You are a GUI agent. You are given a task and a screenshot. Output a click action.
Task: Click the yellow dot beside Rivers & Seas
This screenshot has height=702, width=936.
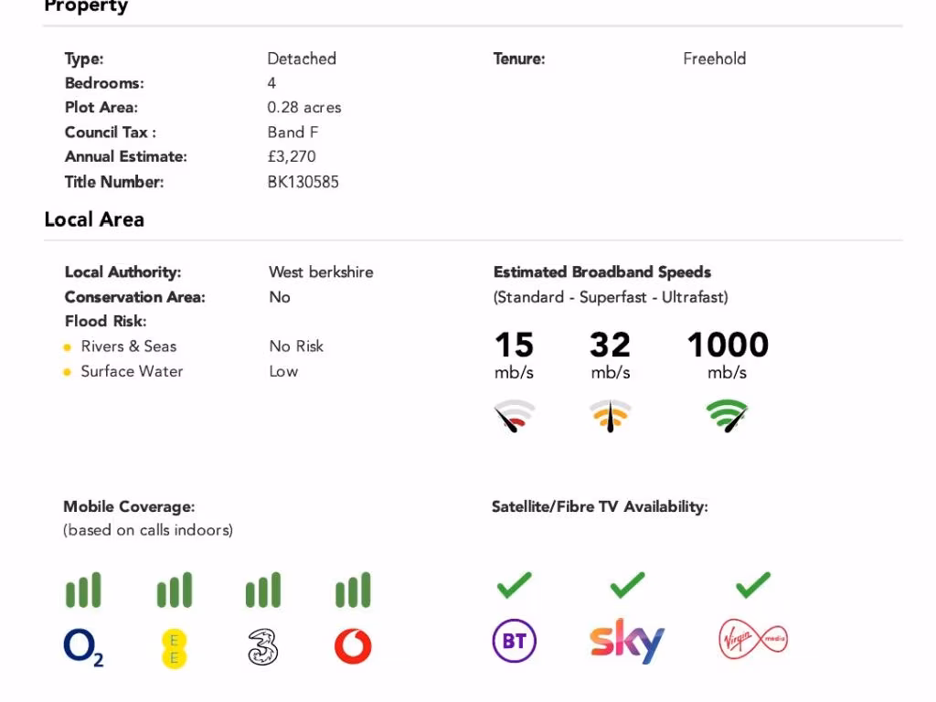click(x=68, y=347)
